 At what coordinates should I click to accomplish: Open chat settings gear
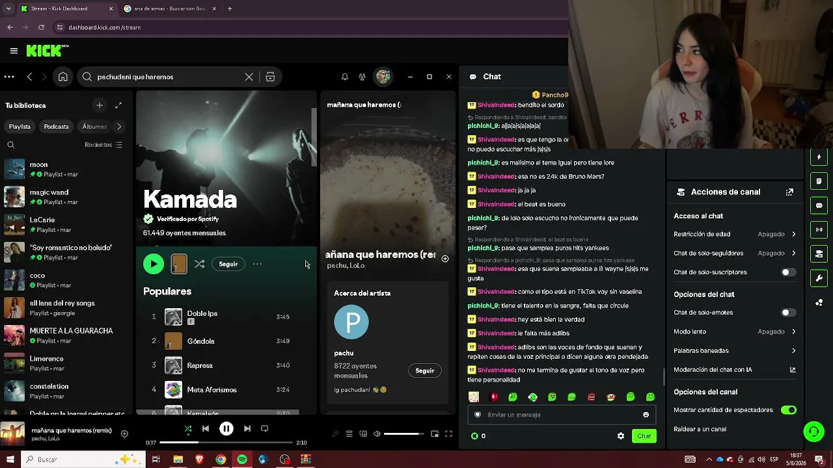click(621, 436)
